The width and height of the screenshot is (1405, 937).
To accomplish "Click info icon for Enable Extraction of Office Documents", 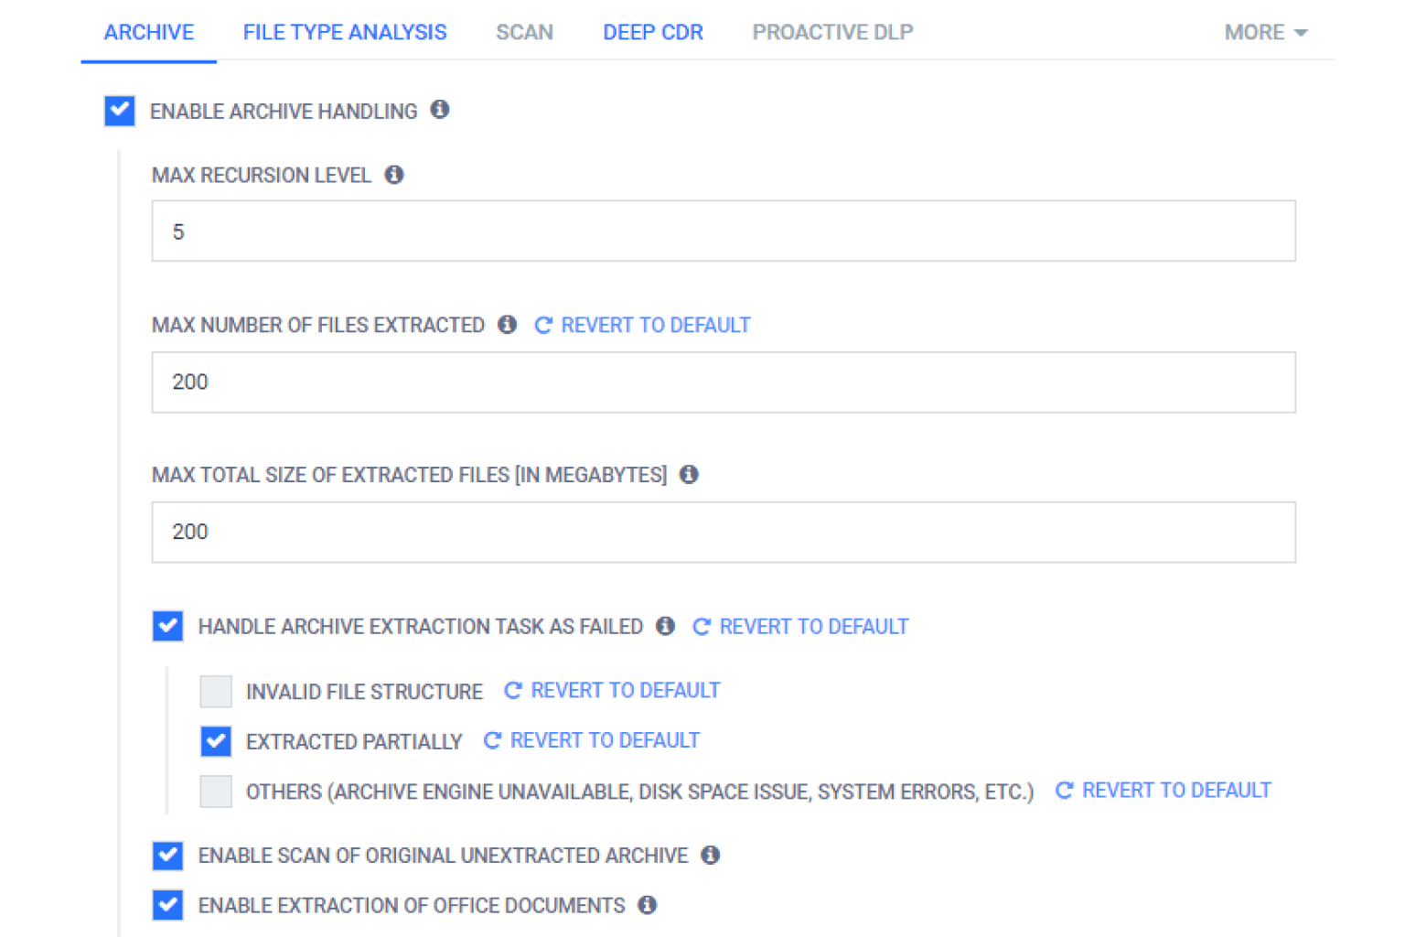I will 648,905.
